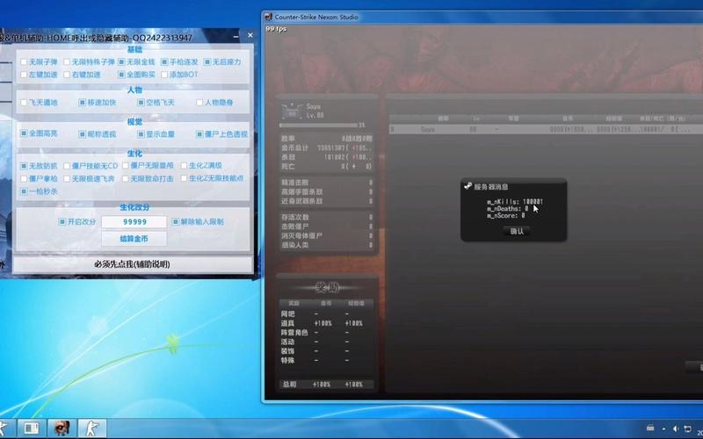
Task: Open the face-image app icon on the taskbar
Action: pos(62,428)
